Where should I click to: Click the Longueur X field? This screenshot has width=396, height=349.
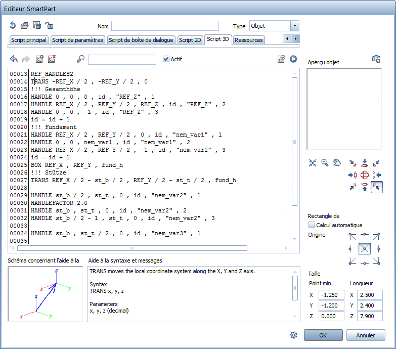click(370, 295)
